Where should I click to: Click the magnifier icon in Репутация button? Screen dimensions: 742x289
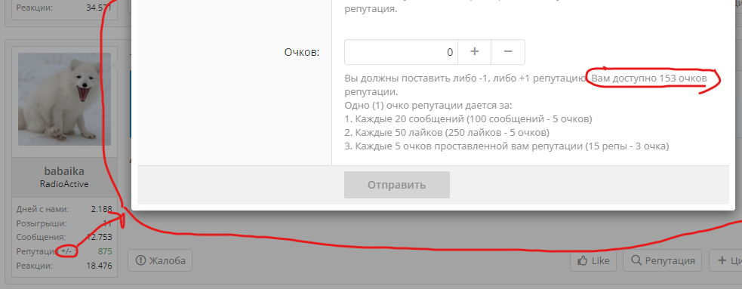point(637,260)
